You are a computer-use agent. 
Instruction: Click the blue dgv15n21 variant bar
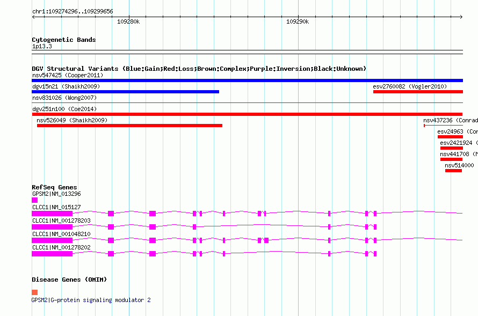[x=125, y=92]
